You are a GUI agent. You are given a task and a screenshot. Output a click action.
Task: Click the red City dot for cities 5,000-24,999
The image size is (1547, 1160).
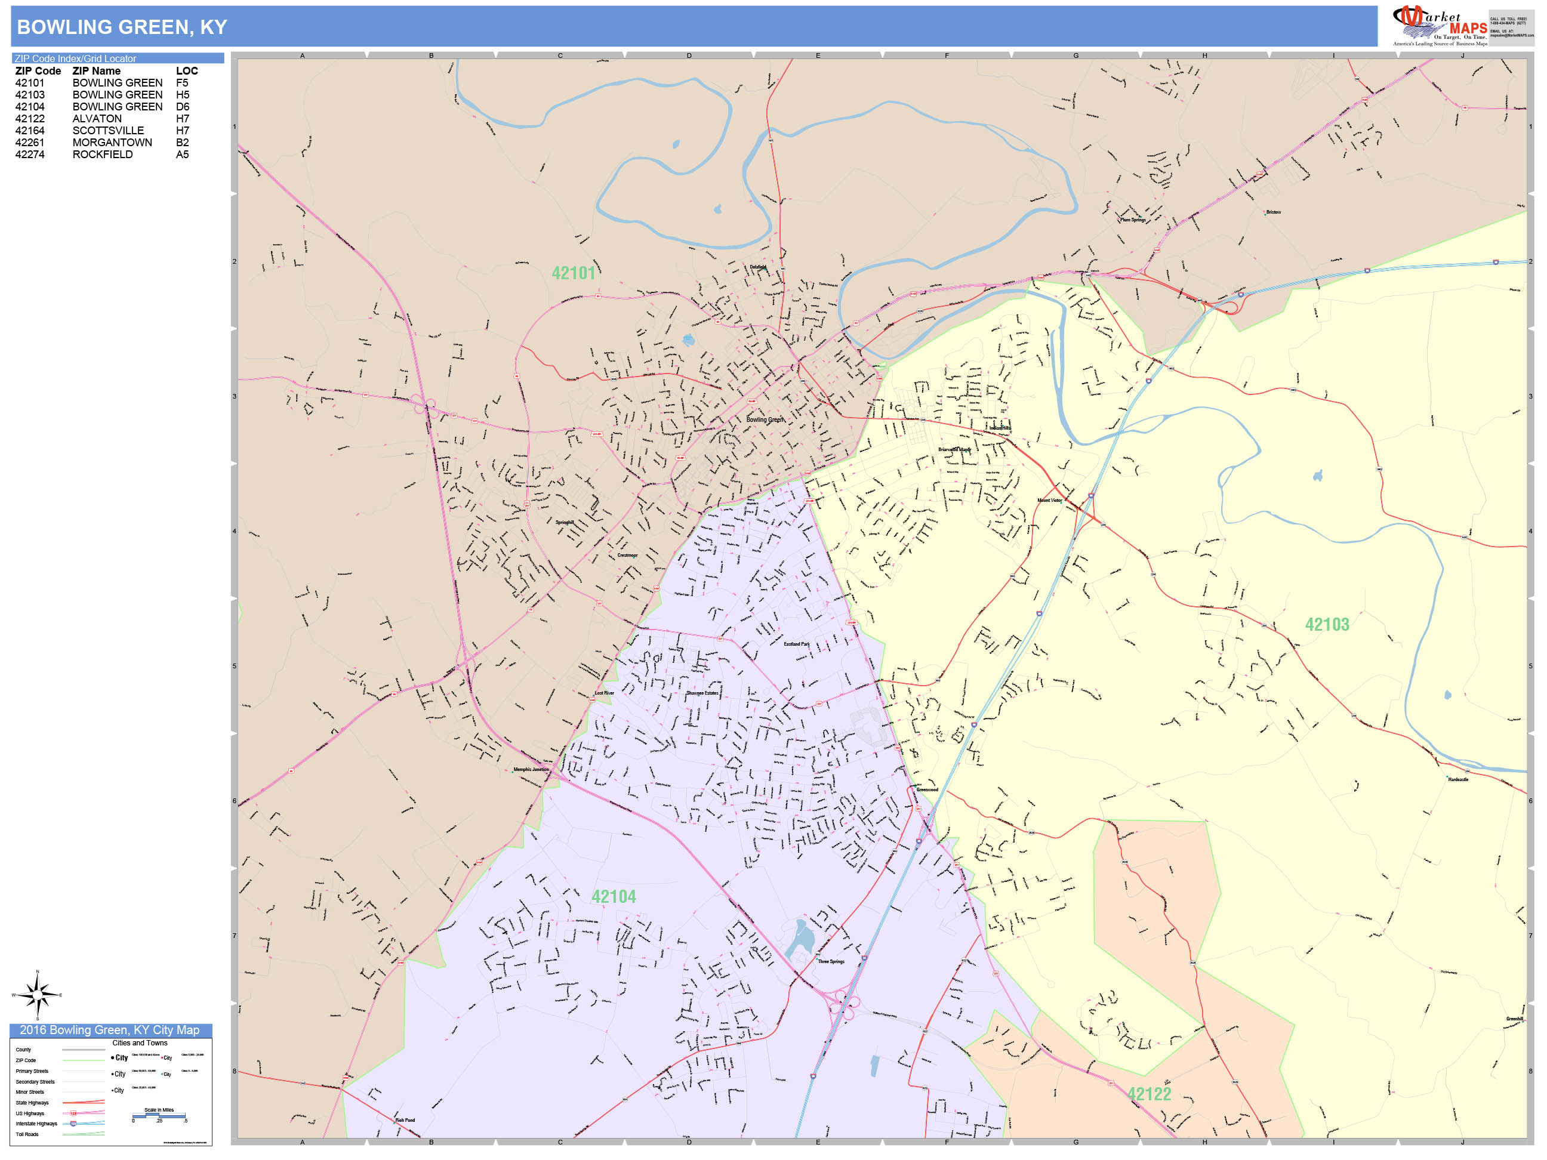[162, 1057]
